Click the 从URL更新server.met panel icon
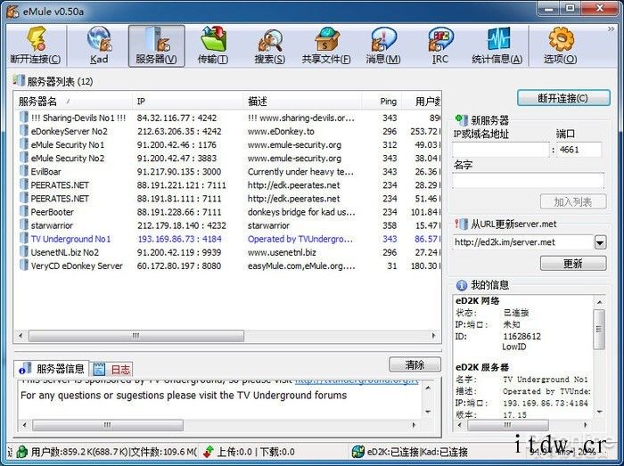The width and height of the screenshot is (624, 466). click(x=461, y=224)
